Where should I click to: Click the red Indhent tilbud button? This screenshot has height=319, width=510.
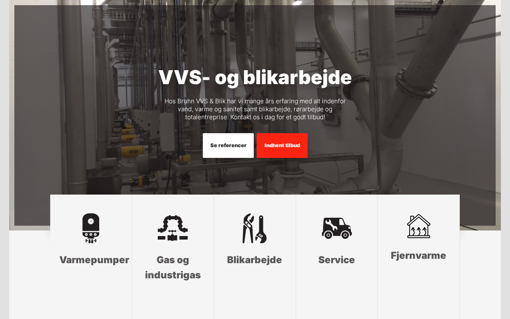point(282,146)
